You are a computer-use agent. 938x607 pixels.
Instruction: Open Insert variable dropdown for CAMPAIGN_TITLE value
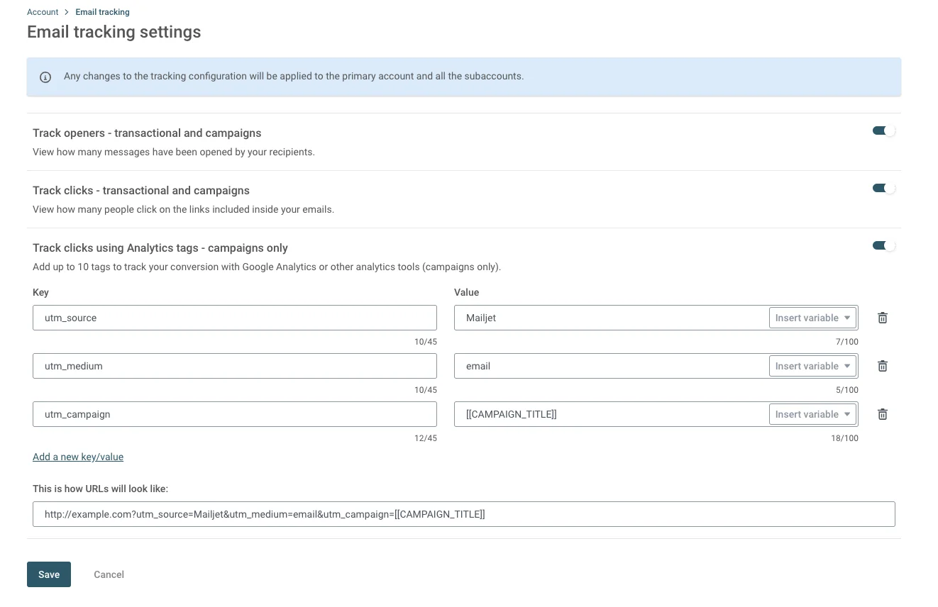pyautogui.click(x=812, y=414)
